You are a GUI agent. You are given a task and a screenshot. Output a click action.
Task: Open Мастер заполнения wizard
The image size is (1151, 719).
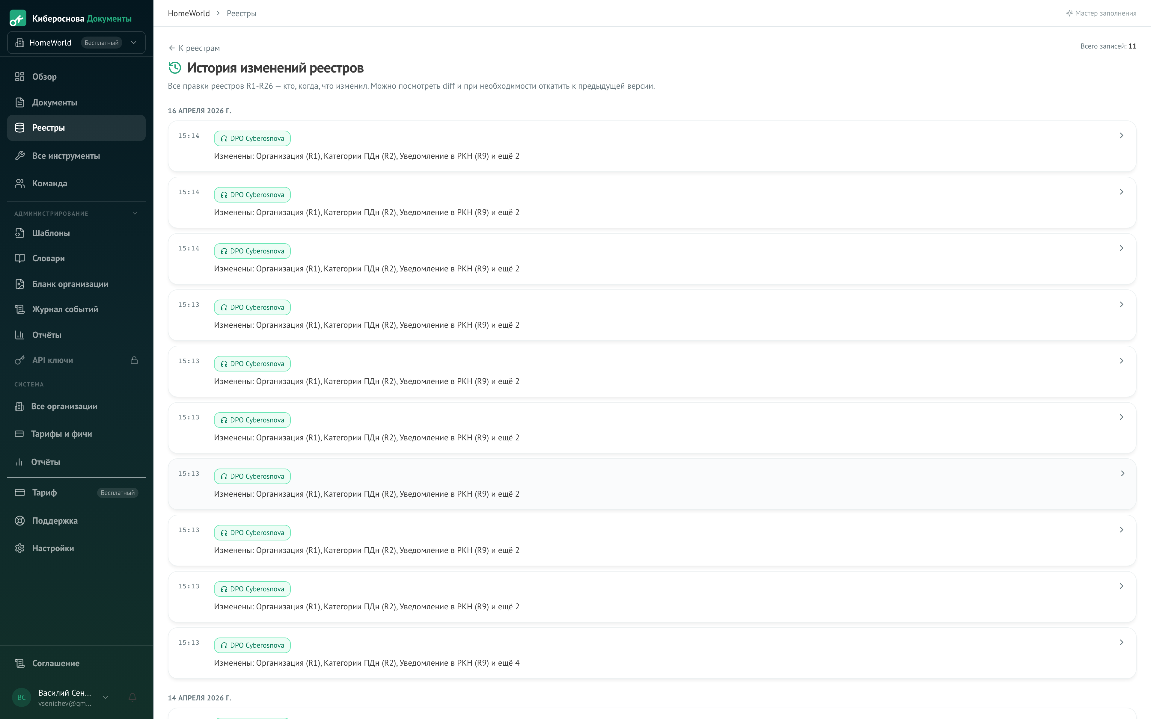pyautogui.click(x=1101, y=13)
